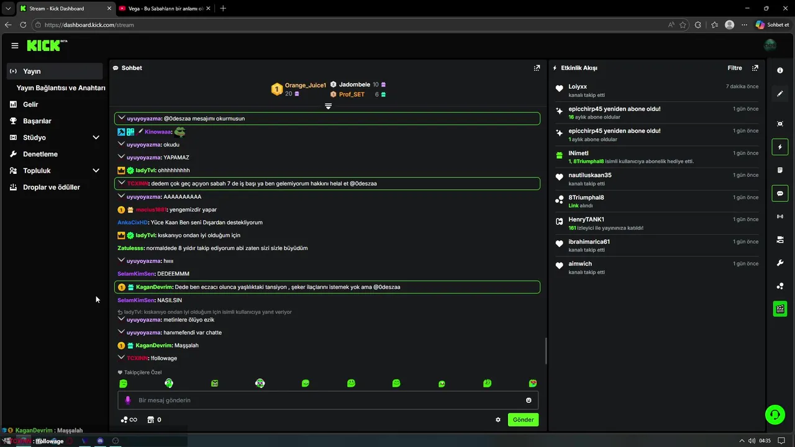
Task: Pop out the Etkinlik Akışı activity feed panel
Action: click(755, 68)
